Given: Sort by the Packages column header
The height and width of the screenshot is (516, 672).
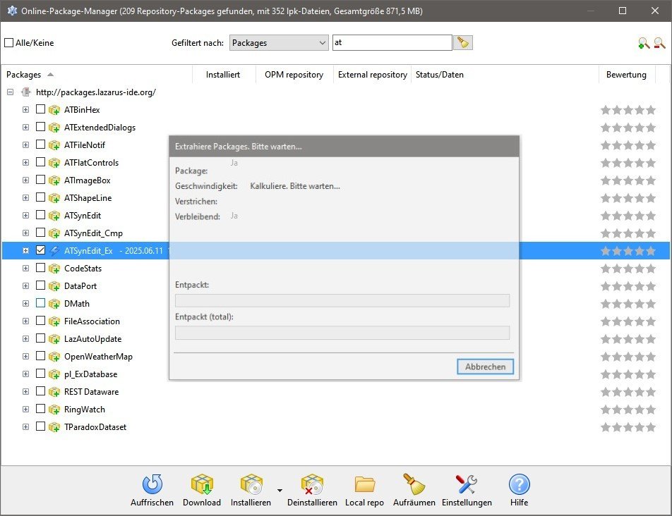Looking at the screenshot, I should point(97,75).
